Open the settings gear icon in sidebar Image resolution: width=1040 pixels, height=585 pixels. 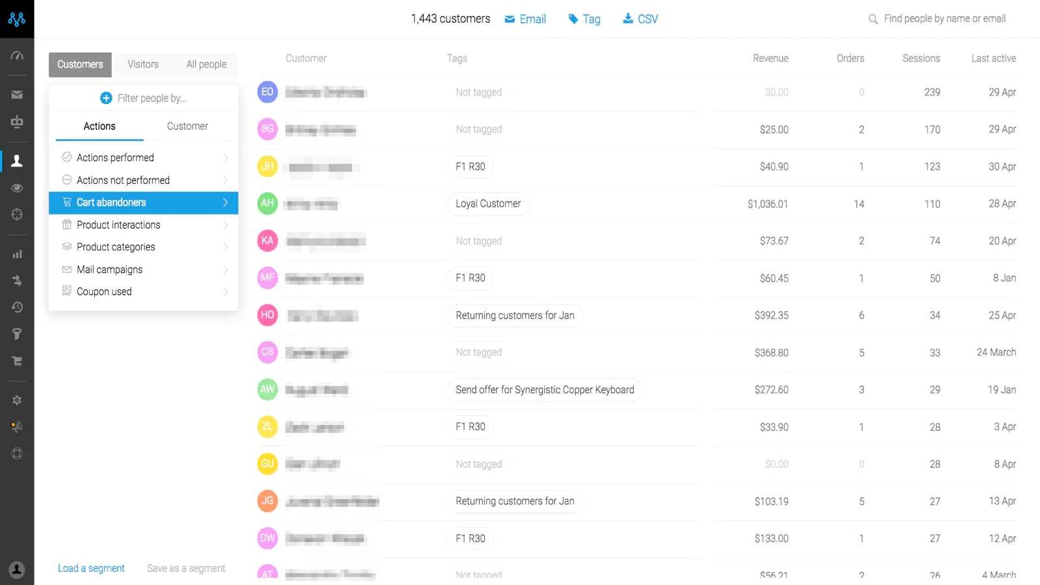17,400
